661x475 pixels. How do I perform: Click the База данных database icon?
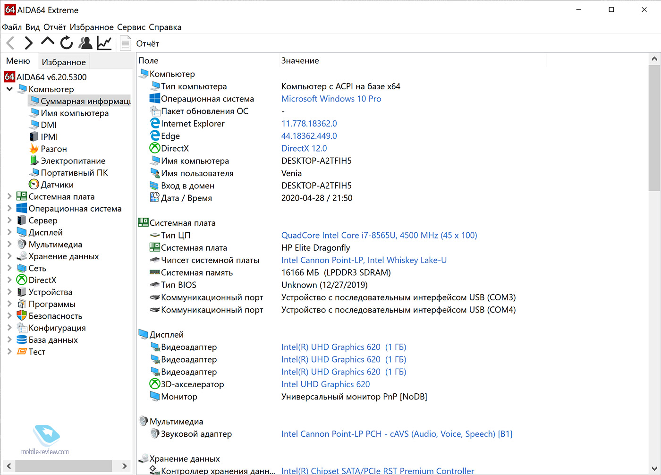click(x=22, y=339)
